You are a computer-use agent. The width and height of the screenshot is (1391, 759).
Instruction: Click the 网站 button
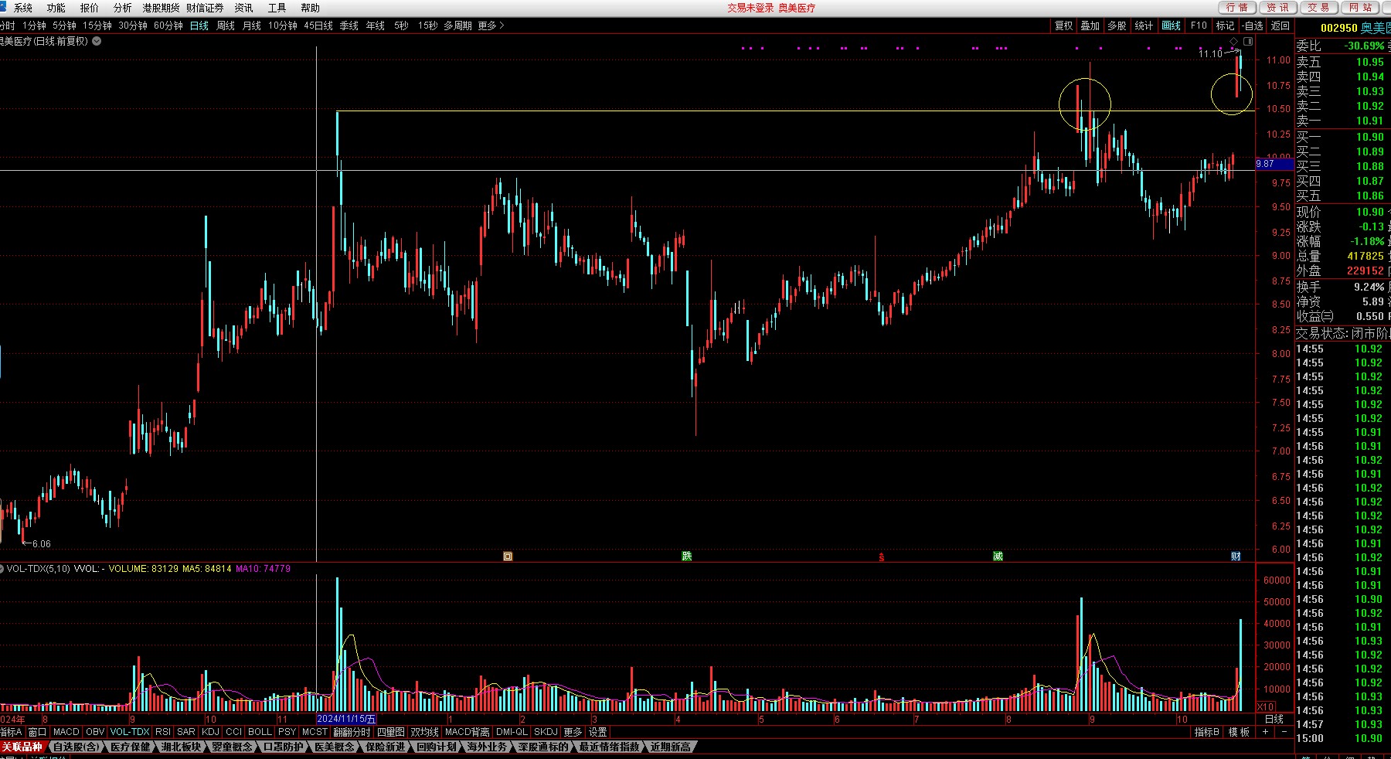pos(1361,8)
